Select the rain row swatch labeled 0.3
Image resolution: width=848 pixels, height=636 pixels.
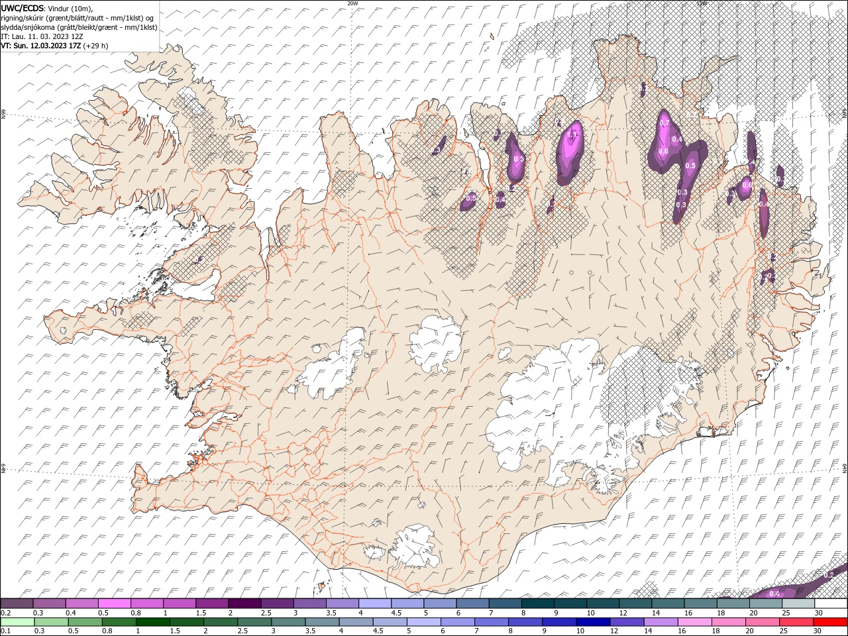tap(51, 622)
